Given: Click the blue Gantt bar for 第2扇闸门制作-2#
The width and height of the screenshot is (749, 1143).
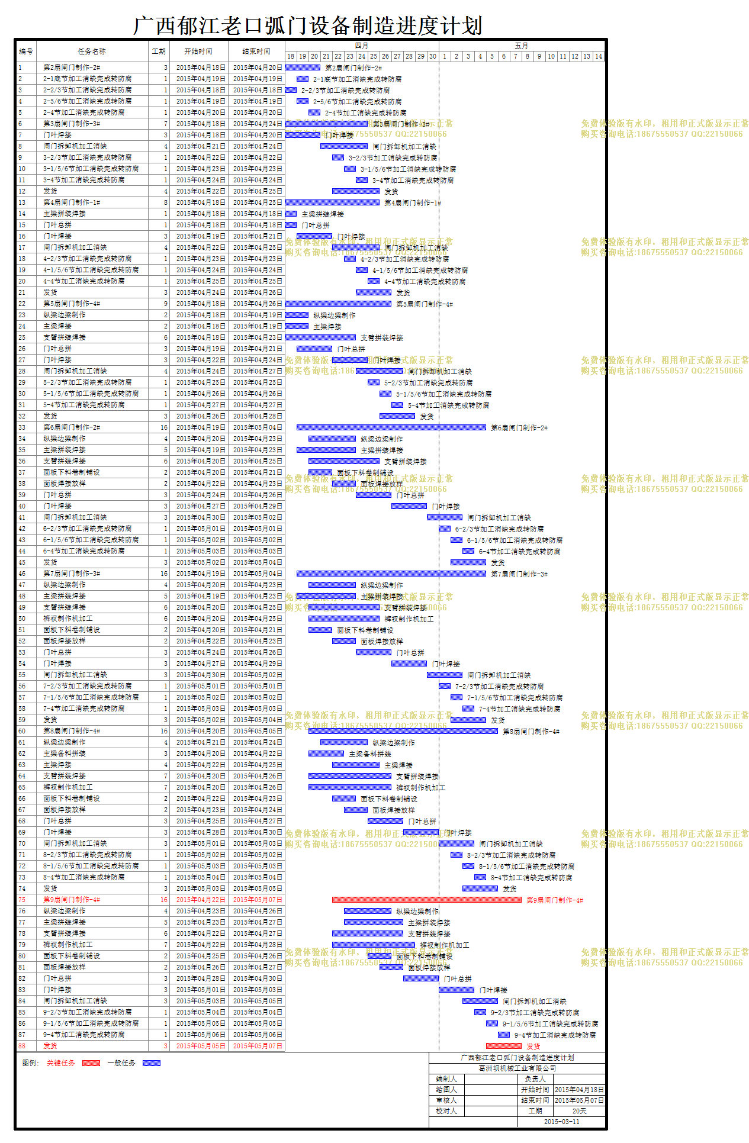Looking at the screenshot, I should [x=303, y=67].
